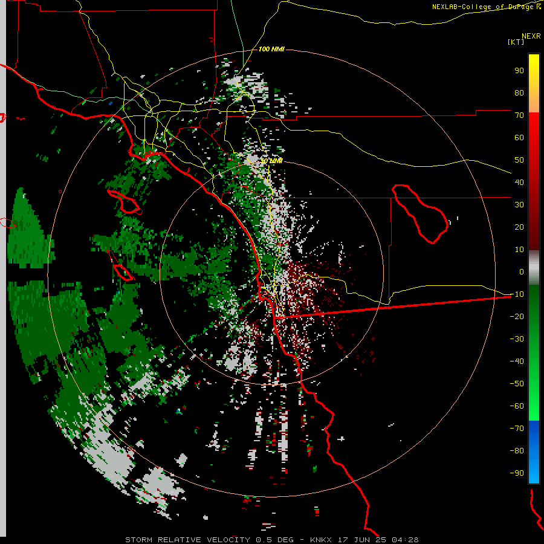Screen dimensions: 544x544
Task: Click the Storm Relative Velocity caption at bottom
Action: [x=271, y=540]
